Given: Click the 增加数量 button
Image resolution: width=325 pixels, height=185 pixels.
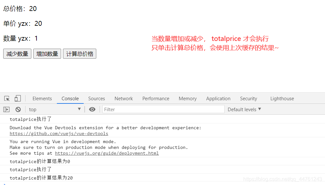Looking at the screenshot, I should click(x=47, y=54).
